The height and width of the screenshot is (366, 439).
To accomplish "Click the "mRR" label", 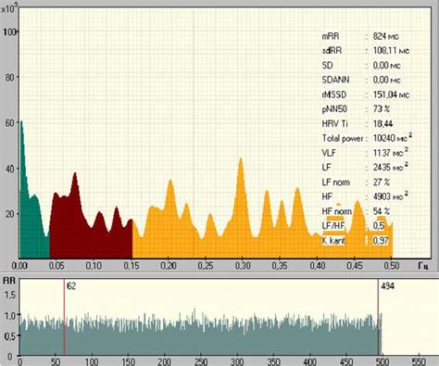I will pos(331,36).
